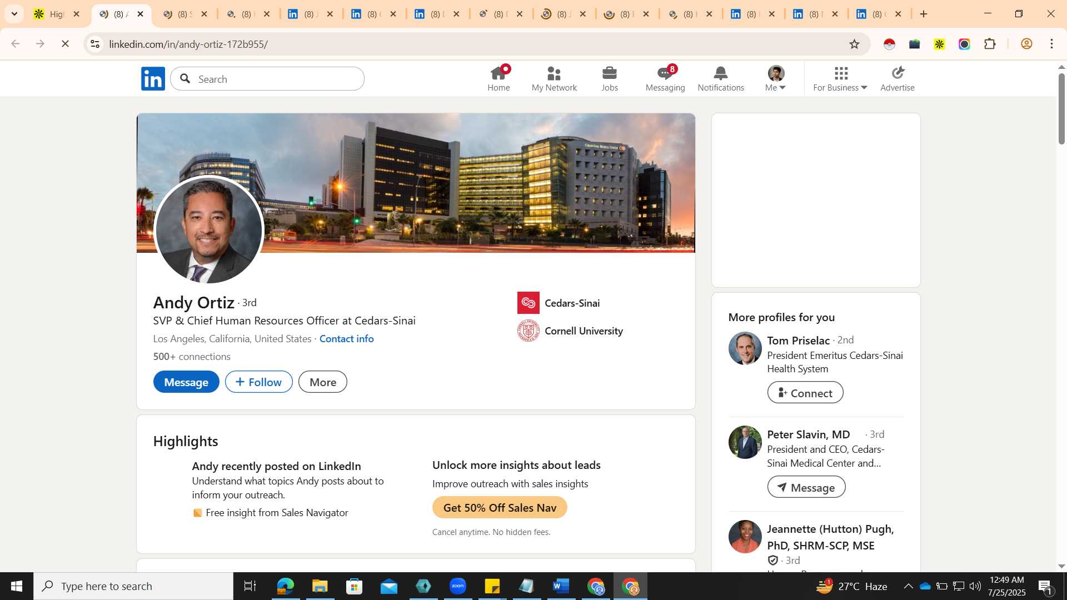The height and width of the screenshot is (600, 1067).
Task: Click the Cedars-Sinai logo icon
Action: (528, 303)
